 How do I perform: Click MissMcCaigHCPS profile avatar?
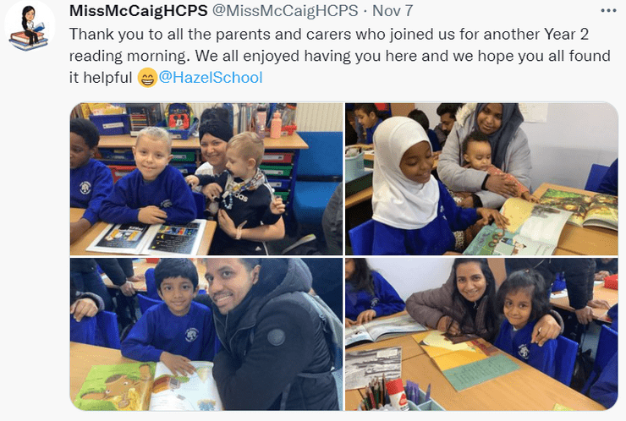coord(30,26)
